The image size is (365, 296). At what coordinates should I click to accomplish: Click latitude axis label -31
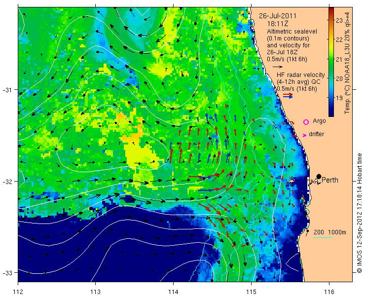click(7, 90)
